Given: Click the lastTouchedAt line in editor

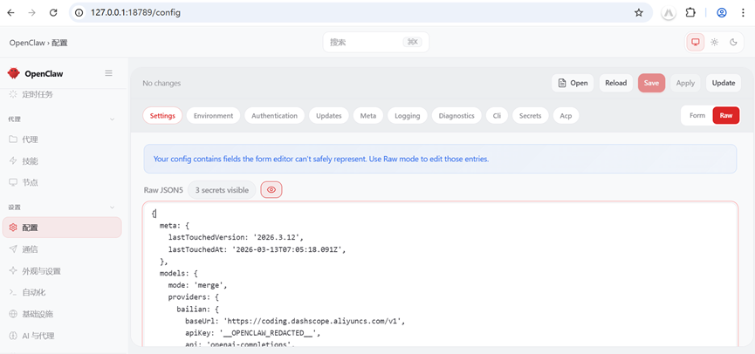Looking at the screenshot, I should (x=257, y=249).
